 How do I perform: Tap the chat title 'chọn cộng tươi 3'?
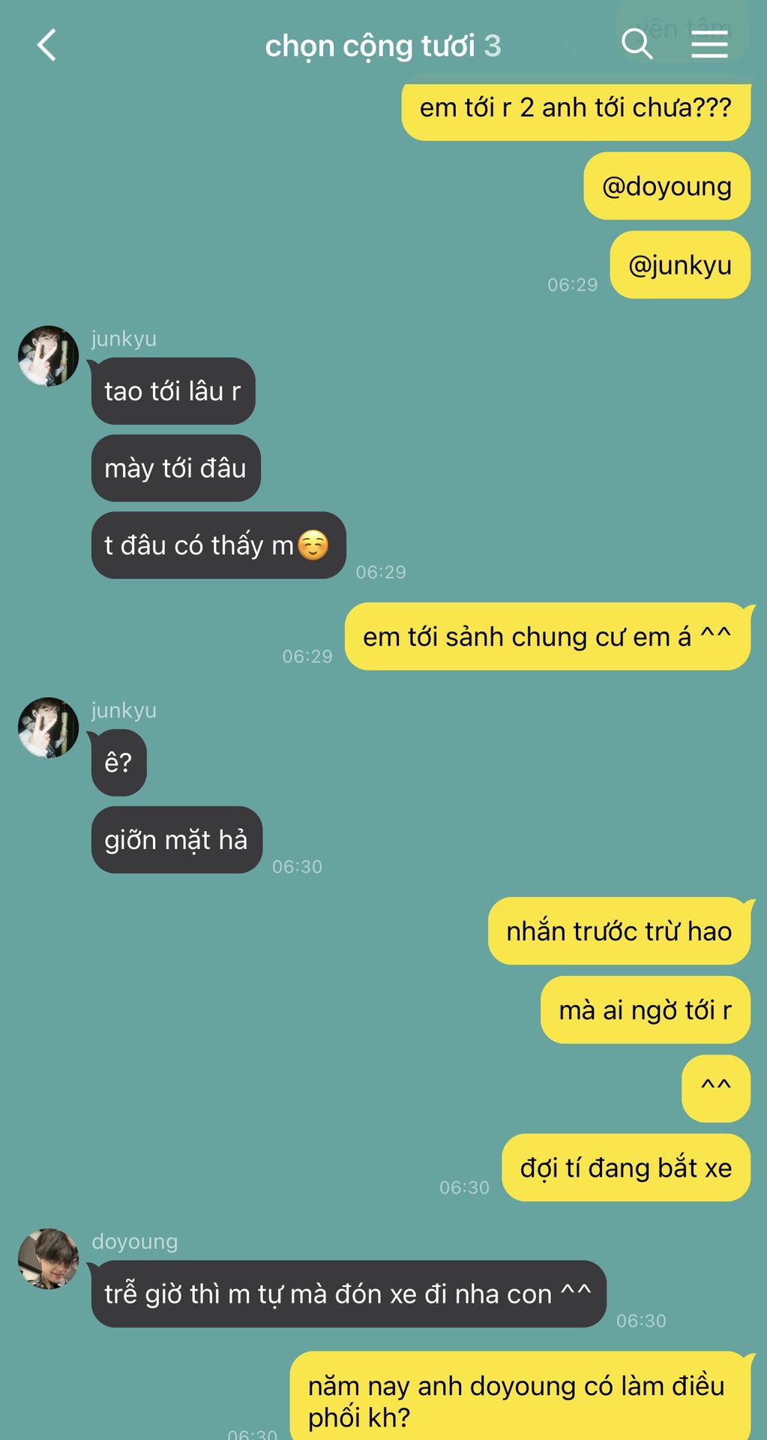(383, 46)
